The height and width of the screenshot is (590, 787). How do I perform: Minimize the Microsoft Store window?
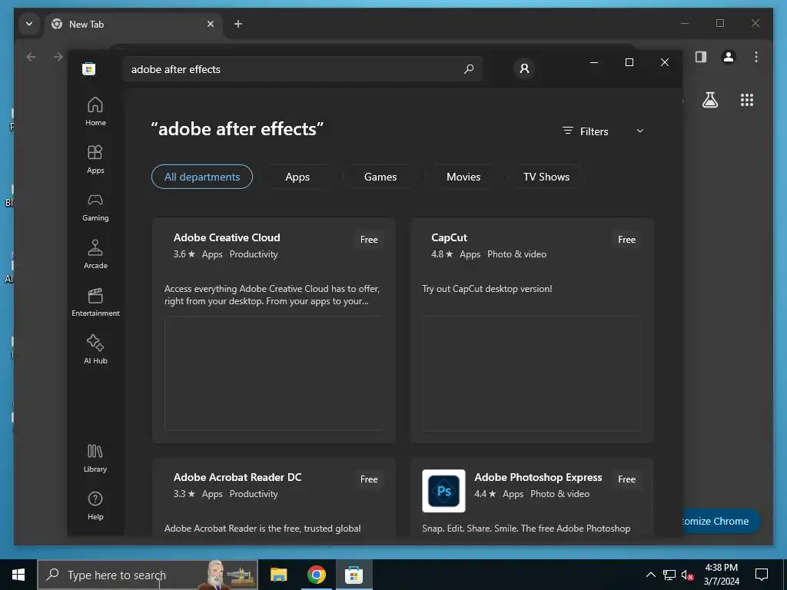click(x=594, y=62)
